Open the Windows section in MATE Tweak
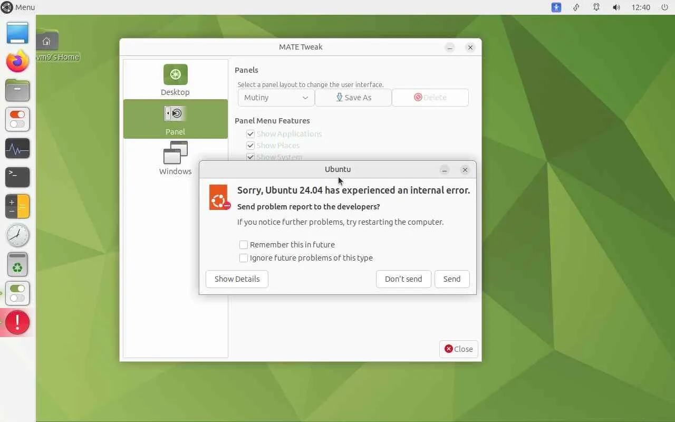The height and width of the screenshot is (422, 675). (175, 159)
